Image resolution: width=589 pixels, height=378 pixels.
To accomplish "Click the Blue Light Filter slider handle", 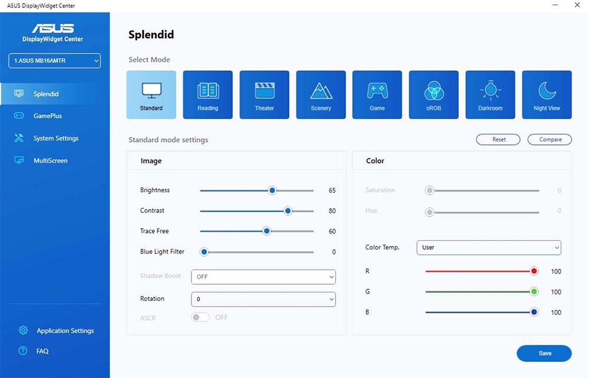I will (x=204, y=252).
